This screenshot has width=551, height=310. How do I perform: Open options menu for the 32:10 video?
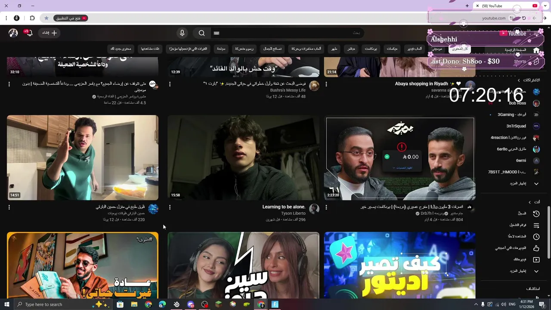[x=9, y=84]
